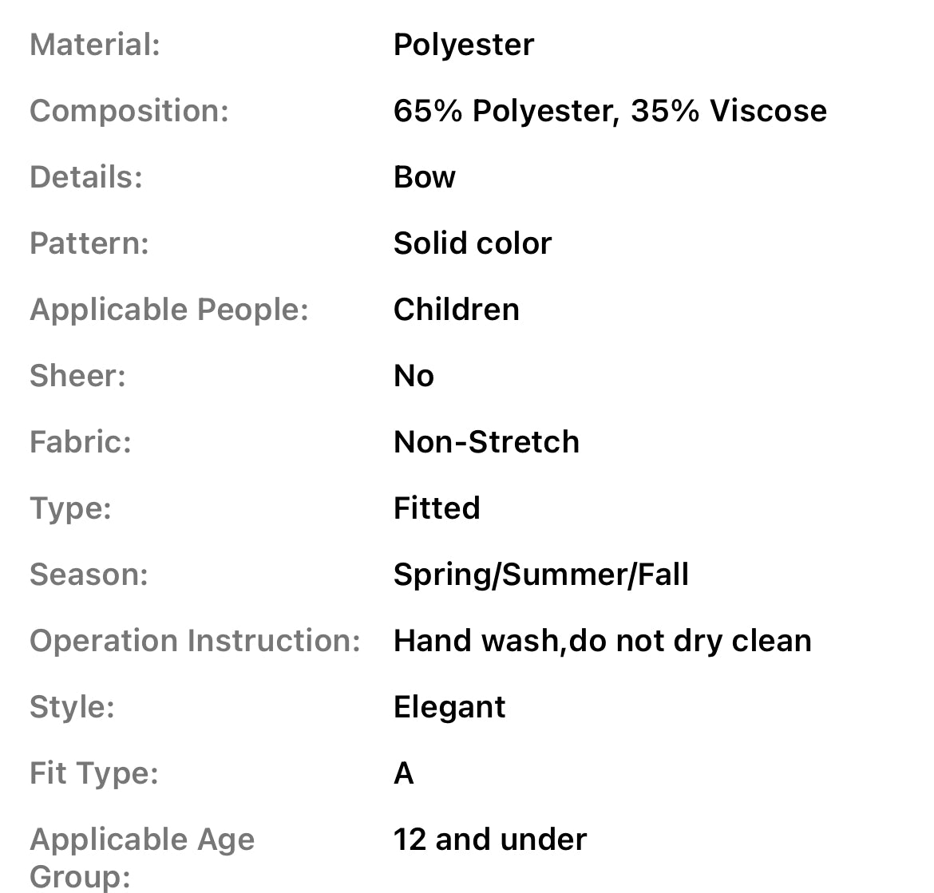Tap the Fit Type label
The image size is (934, 893).
(x=94, y=773)
